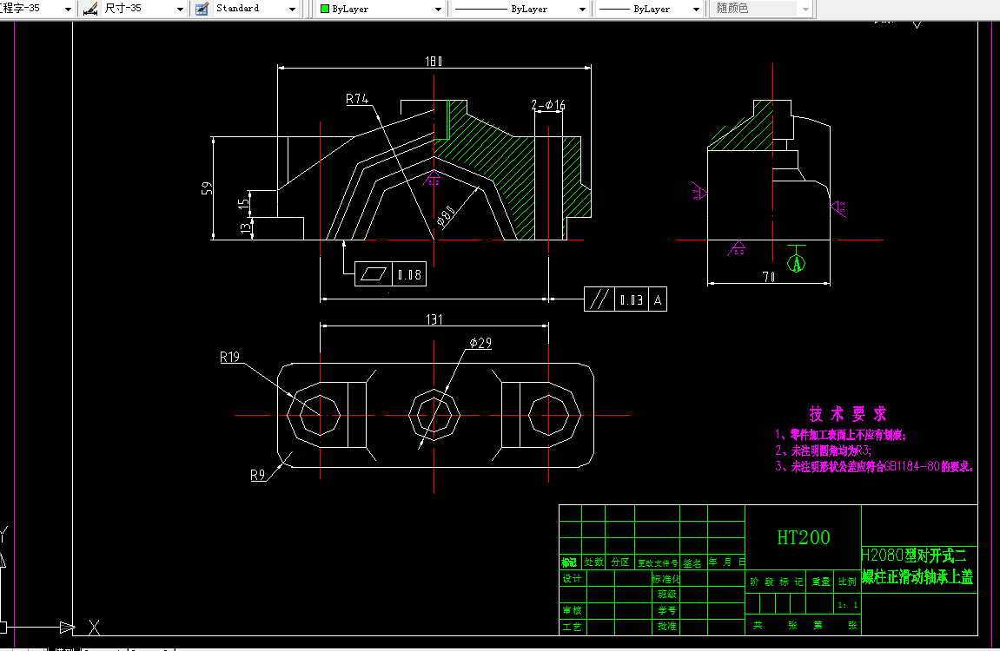1000x651 pixels.
Task: Click the table style icon beside Standard
Action: pyautogui.click(x=202, y=9)
